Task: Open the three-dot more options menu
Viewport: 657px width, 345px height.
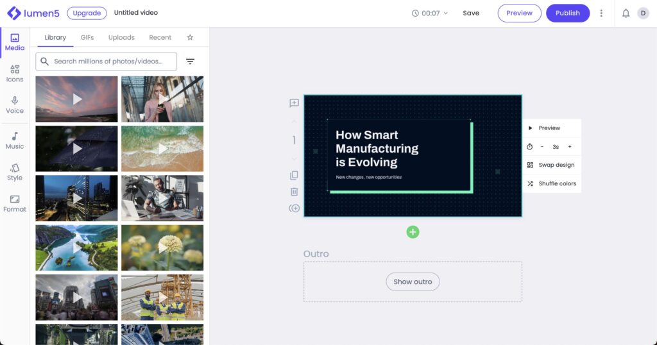Action: 601,13
